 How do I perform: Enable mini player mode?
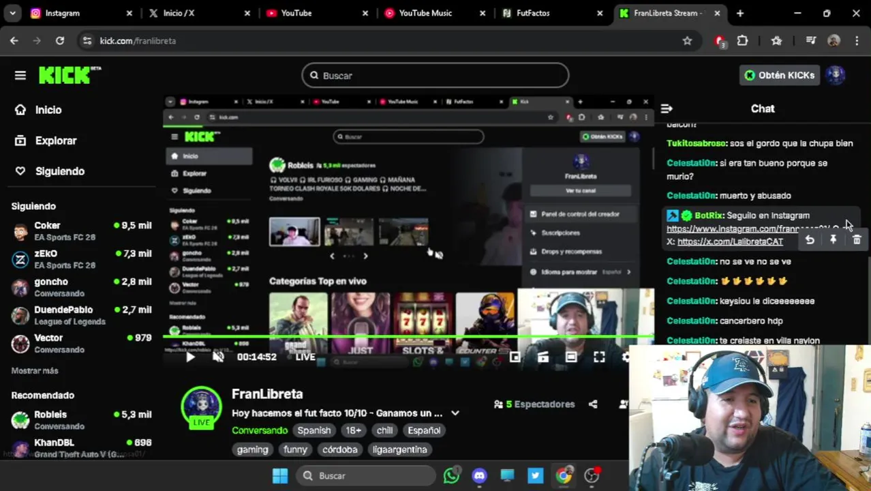515,357
